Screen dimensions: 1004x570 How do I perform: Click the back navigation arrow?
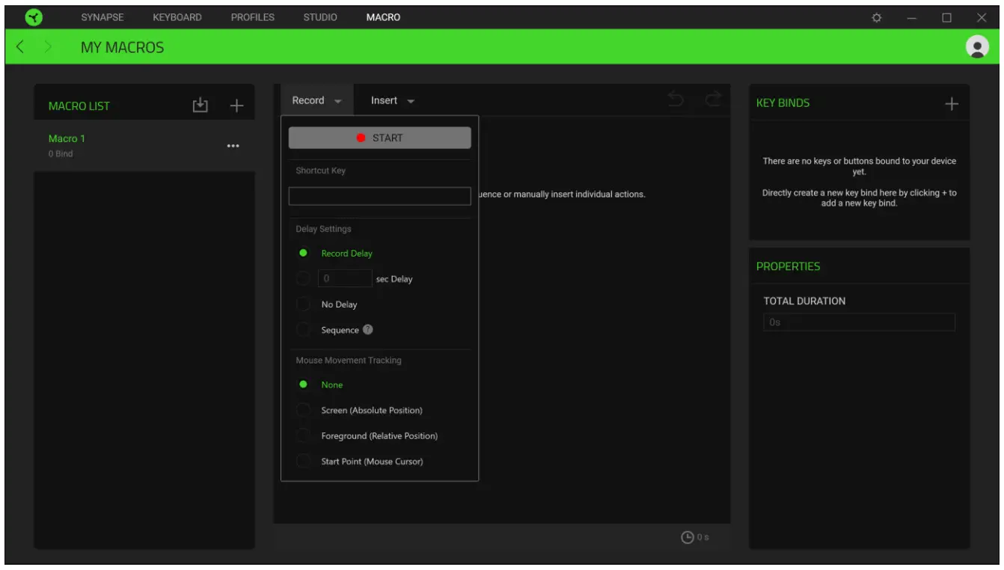(20, 47)
